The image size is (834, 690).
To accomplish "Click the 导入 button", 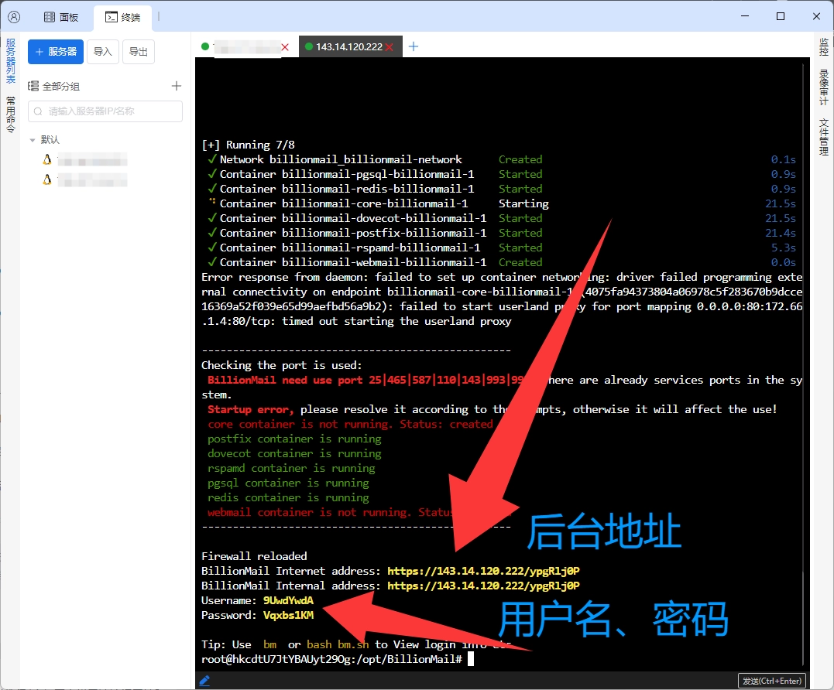I will (x=103, y=52).
